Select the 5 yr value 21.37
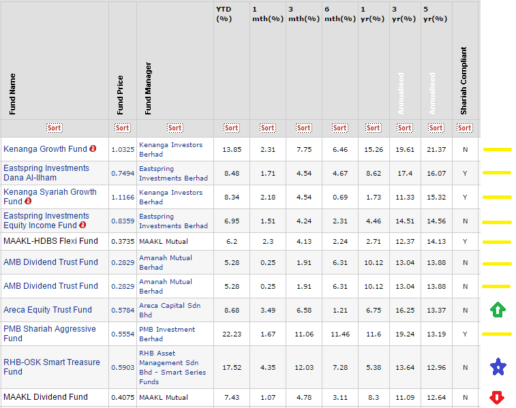The image size is (516, 408). click(436, 150)
